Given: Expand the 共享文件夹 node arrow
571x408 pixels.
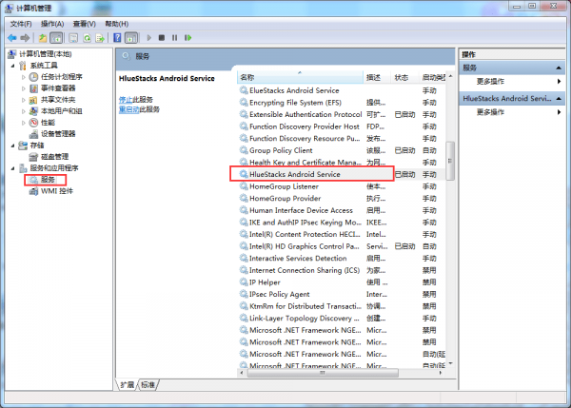Looking at the screenshot, I should 24,100.
